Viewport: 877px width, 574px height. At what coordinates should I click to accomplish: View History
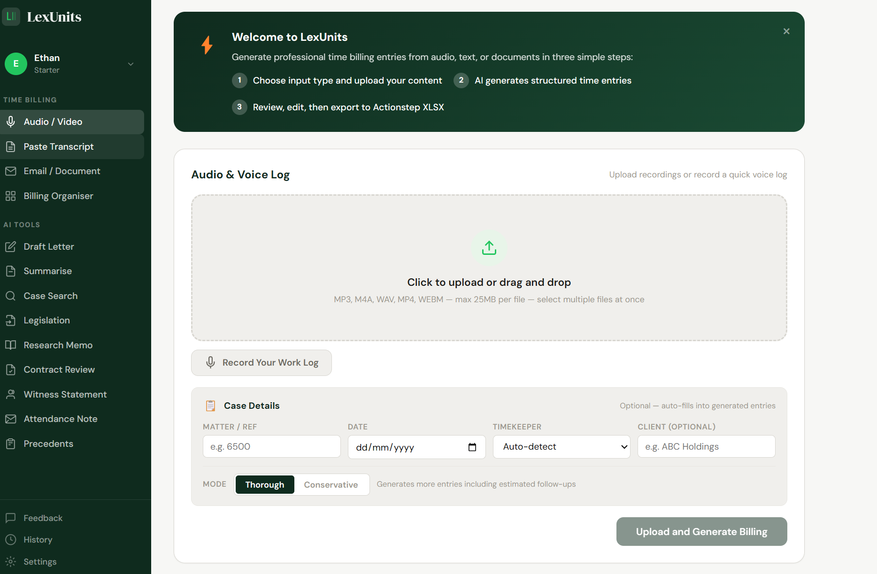click(x=72, y=540)
